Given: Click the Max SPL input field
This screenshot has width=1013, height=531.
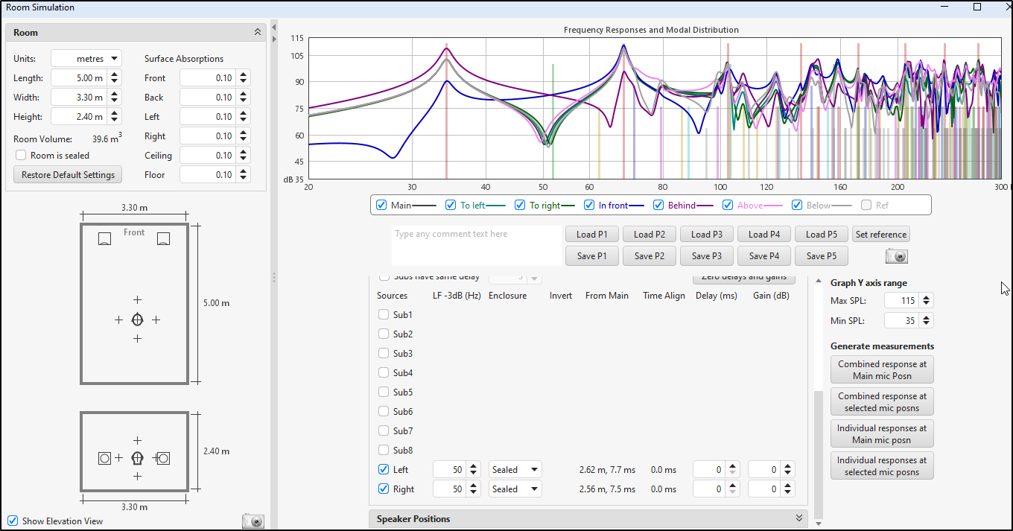Looking at the screenshot, I should (902, 301).
